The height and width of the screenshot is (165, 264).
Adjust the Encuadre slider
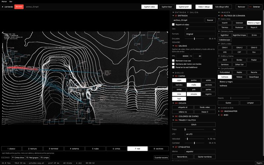coord(194,39)
